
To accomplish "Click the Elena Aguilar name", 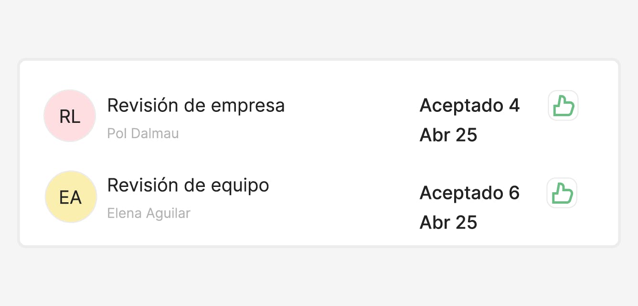I will 149,213.
